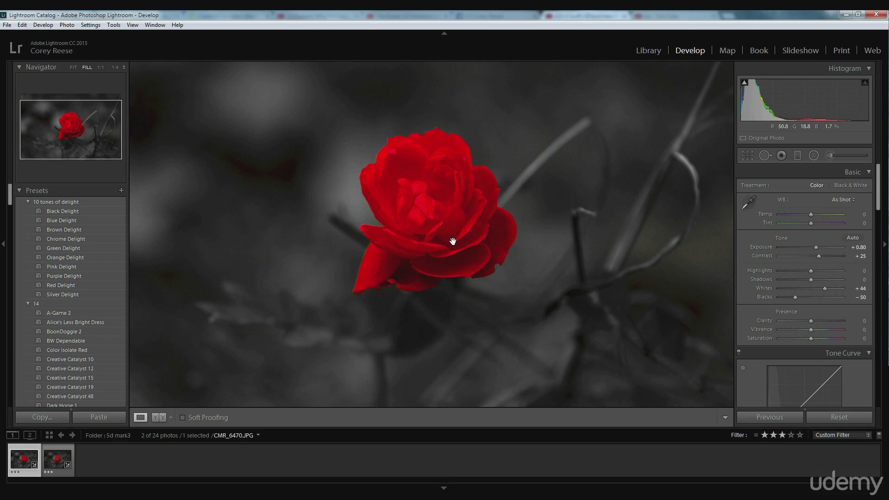This screenshot has height=500, width=889.
Task: Open the Develop menu
Action: [x=43, y=25]
